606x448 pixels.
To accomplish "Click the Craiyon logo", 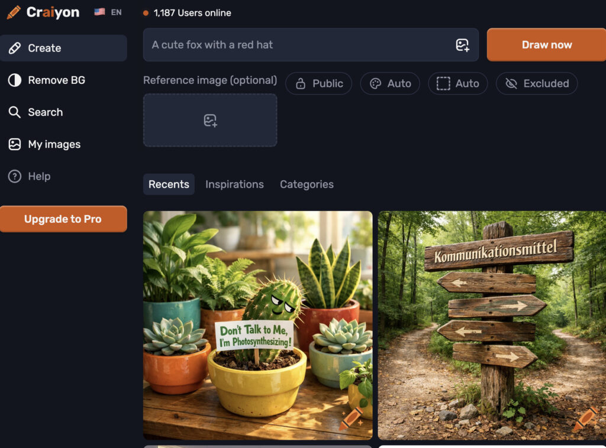I will pyautogui.click(x=43, y=12).
